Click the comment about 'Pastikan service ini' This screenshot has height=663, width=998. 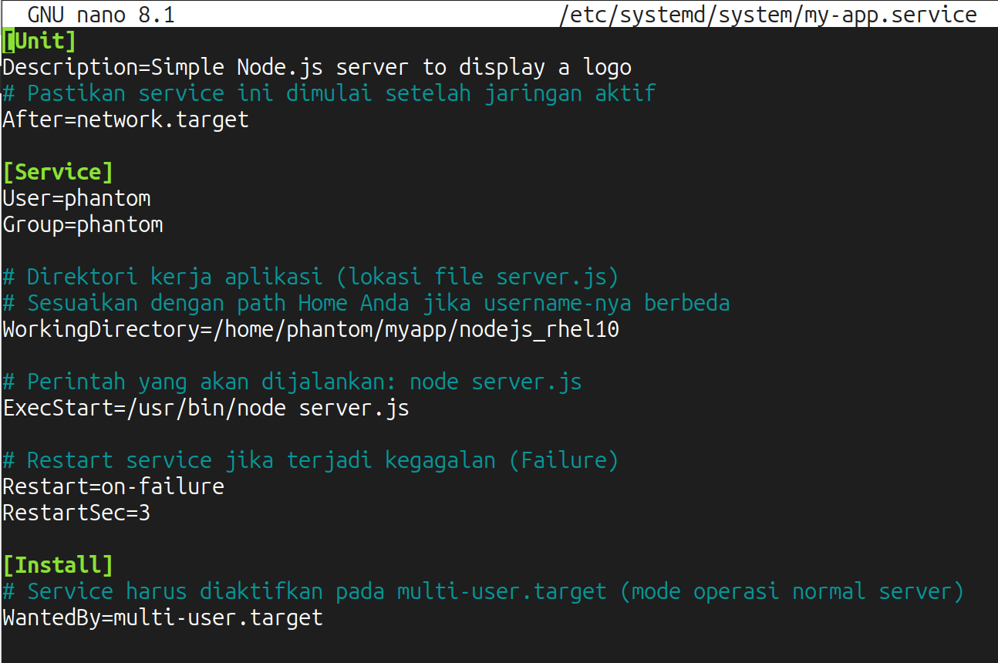click(329, 93)
